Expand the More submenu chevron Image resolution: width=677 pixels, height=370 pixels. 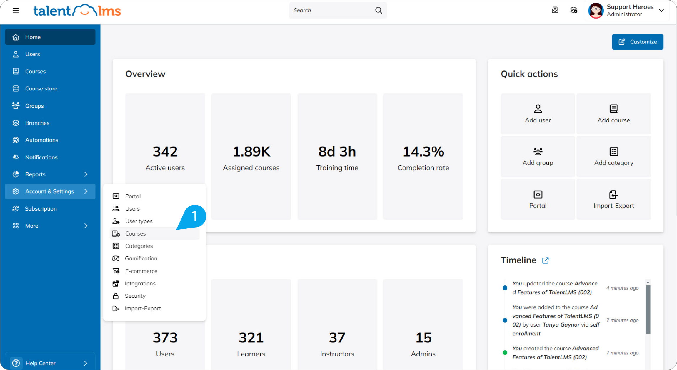click(86, 226)
